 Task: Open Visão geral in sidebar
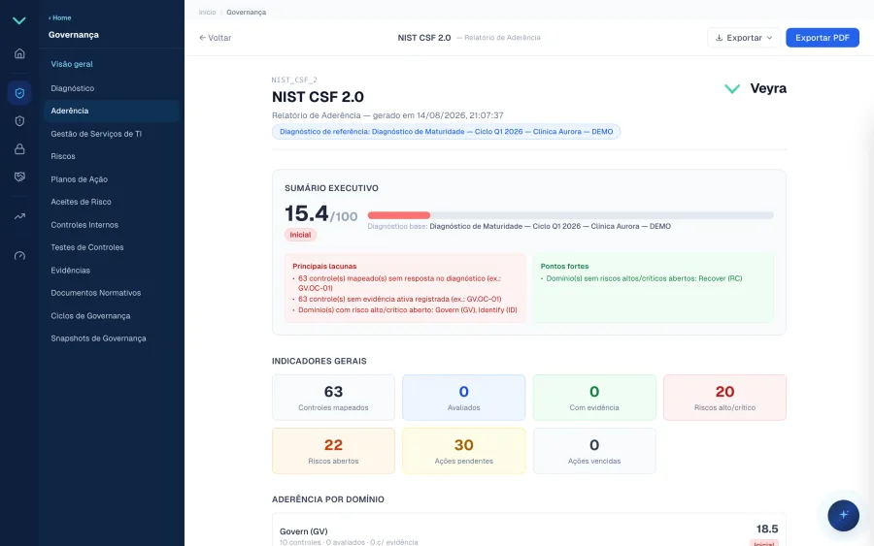click(x=72, y=64)
